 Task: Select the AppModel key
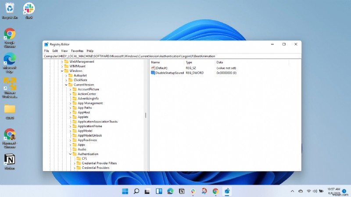pos(85,131)
